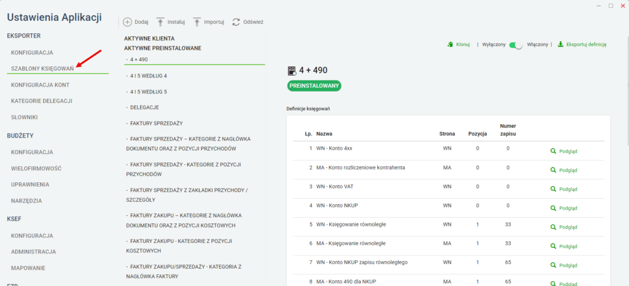Viewport: 629px width, 286px height.
Task: Click Podgląd link for row 5 Księgowanie równoległe
Action: (568, 228)
